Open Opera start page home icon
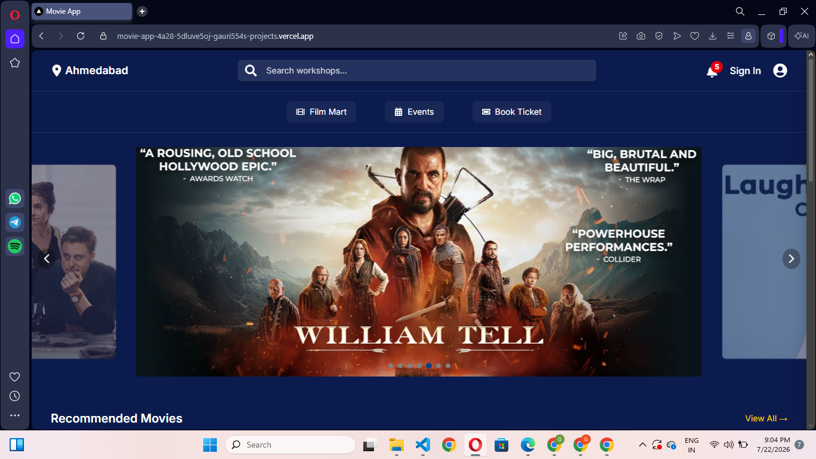The image size is (816, 459). pyautogui.click(x=15, y=39)
